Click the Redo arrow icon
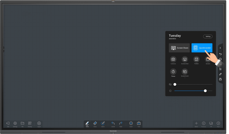 121,123
